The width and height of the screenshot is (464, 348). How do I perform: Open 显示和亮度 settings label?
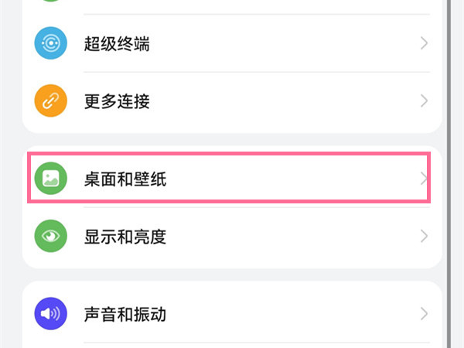pyautogui.click(x=125, y=237)
